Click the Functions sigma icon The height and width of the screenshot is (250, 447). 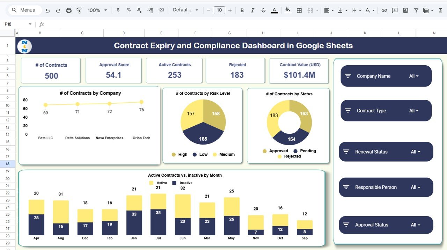pyautogui.click(x=439, y=10)
